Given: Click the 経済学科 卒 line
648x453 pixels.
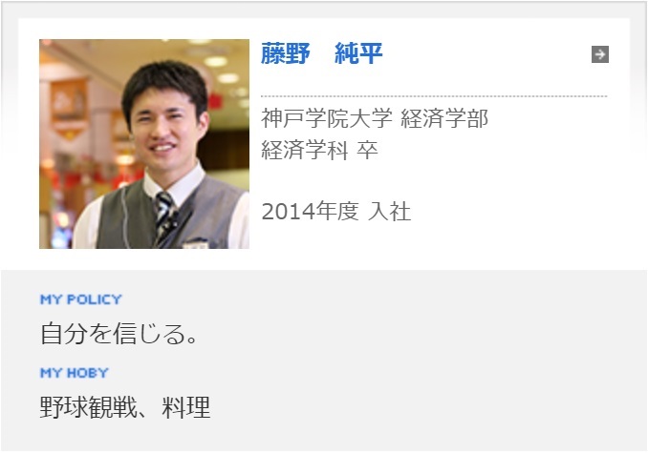Looking at the screenshot, I should click(319, 150).
